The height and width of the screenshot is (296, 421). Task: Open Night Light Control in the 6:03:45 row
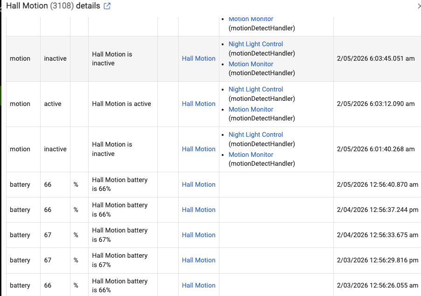pyautogui.click(x=255, y=44)
